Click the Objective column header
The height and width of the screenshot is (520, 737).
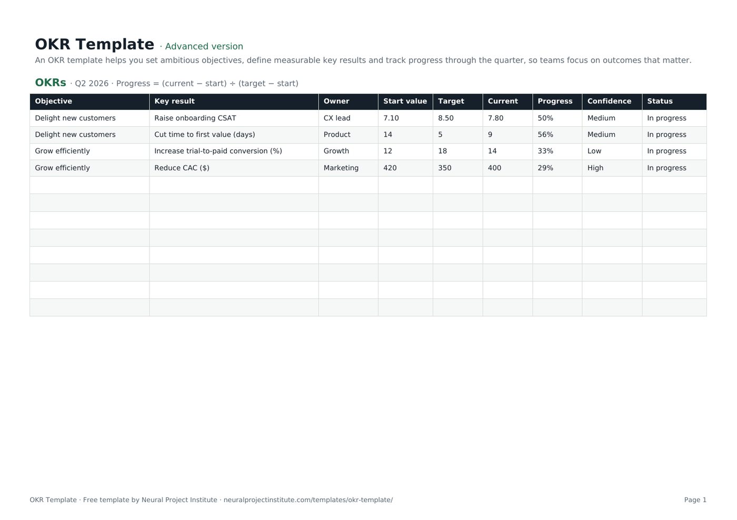(89, 101)
